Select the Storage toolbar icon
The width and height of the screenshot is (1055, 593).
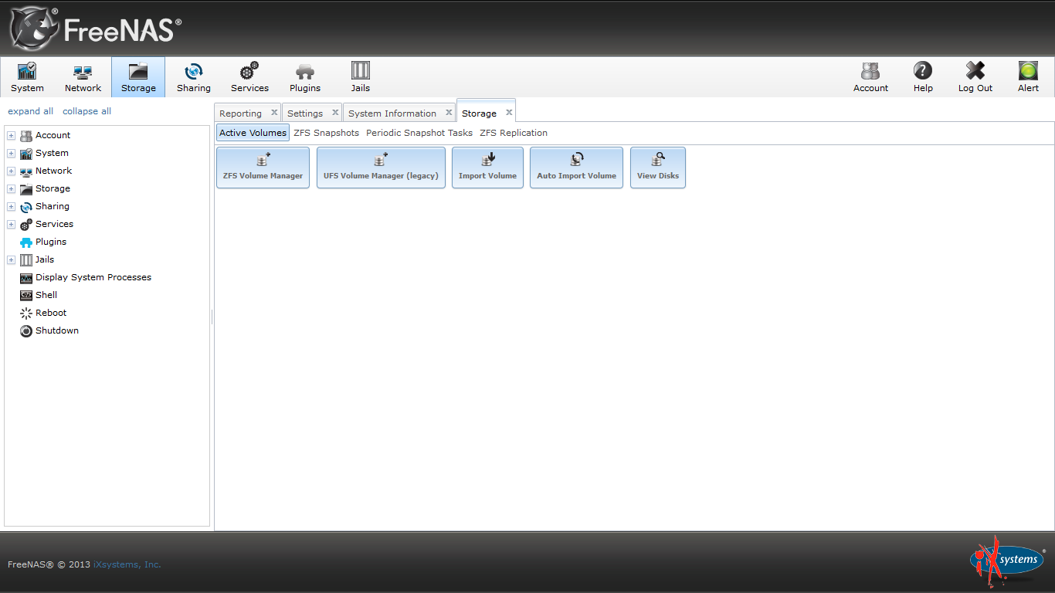138,77
